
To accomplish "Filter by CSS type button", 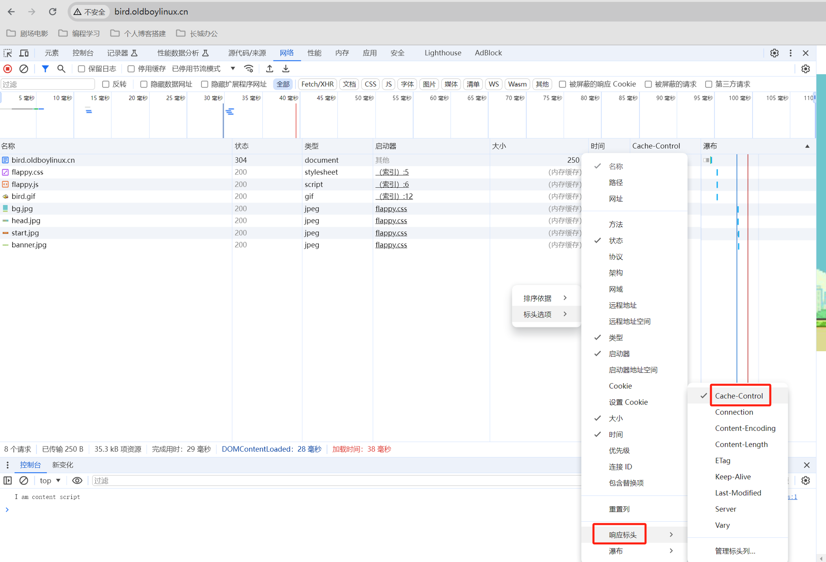I will (x=370, y=84).
